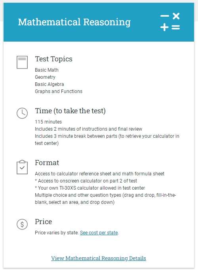The width and height of the screenshot is (198, 270).
Task: Click the 115 minutes text
Action: 48,122
